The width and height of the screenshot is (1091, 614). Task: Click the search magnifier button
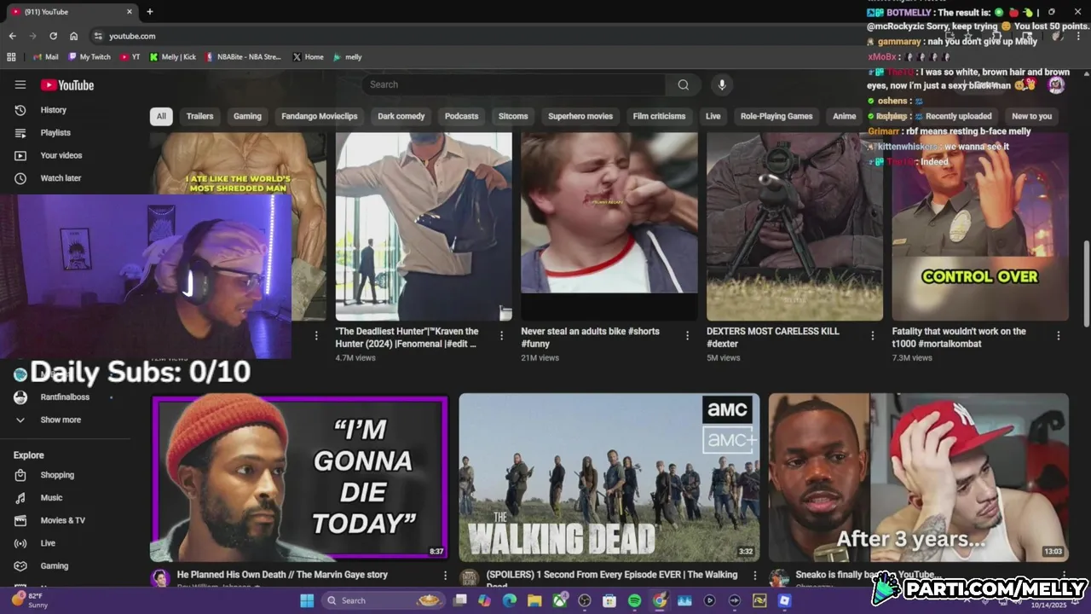[683, 84]
